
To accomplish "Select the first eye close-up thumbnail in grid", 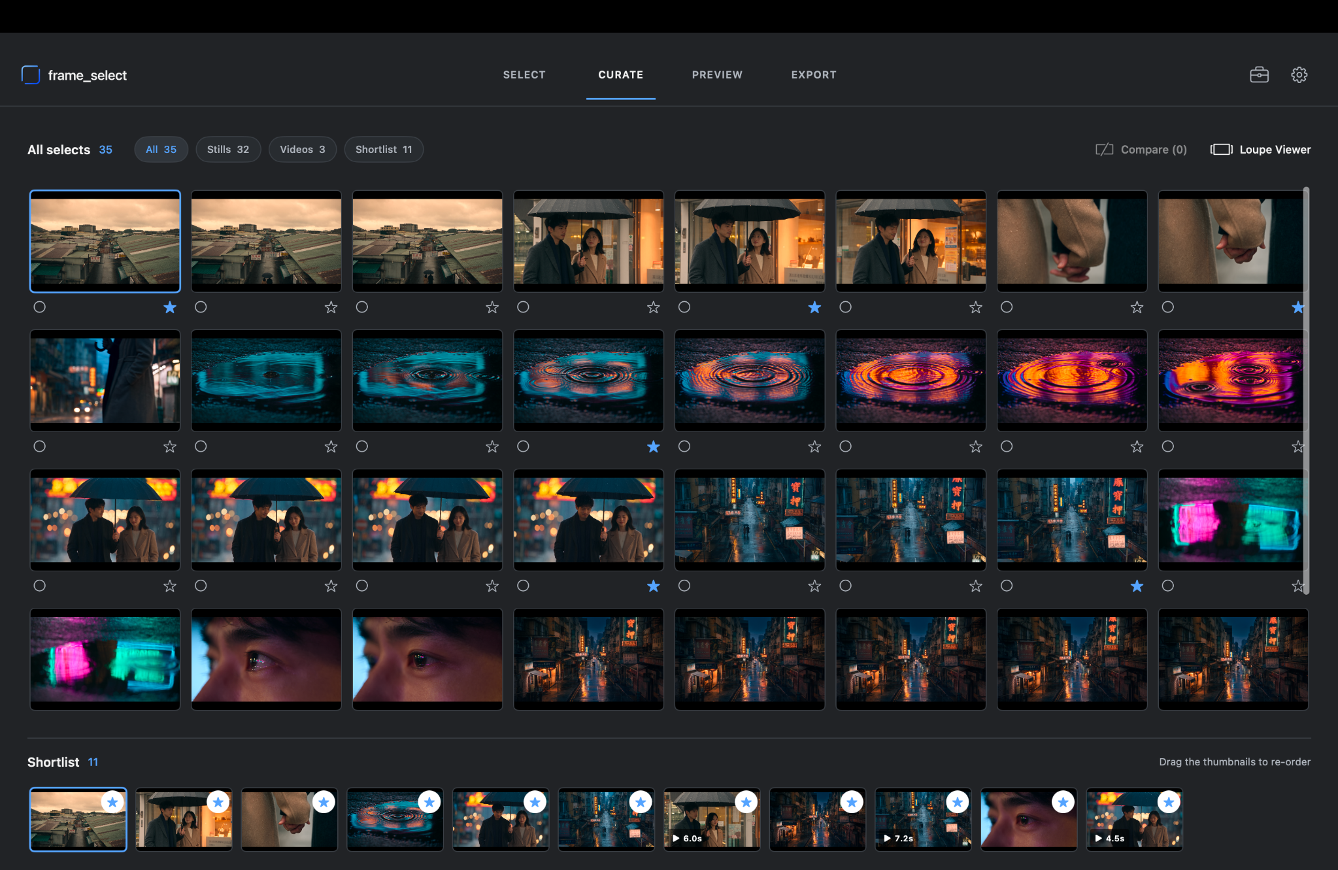I will (x=266, y=659).
